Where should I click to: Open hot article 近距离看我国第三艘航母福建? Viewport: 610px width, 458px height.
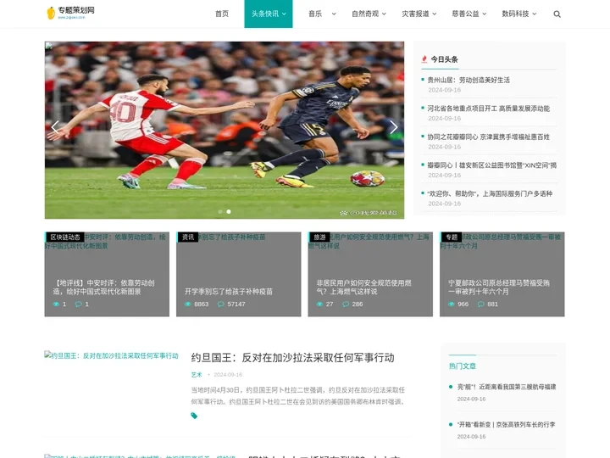click(507, 387)
